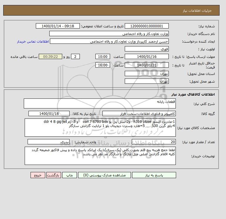Click the توضیحات خریدار text area
The width and height of the screenshot is (226, 219).
100,156
